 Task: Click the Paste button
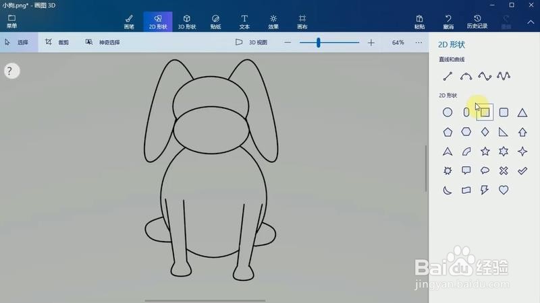[419, 22]
